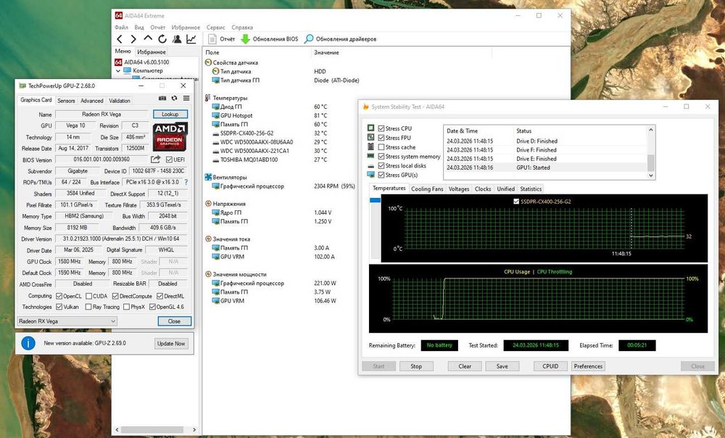Take GPU-Z screenshot with camera icon
Image resolution: width=725 pixels, height=438 pixels.
[x=162, y=98]
